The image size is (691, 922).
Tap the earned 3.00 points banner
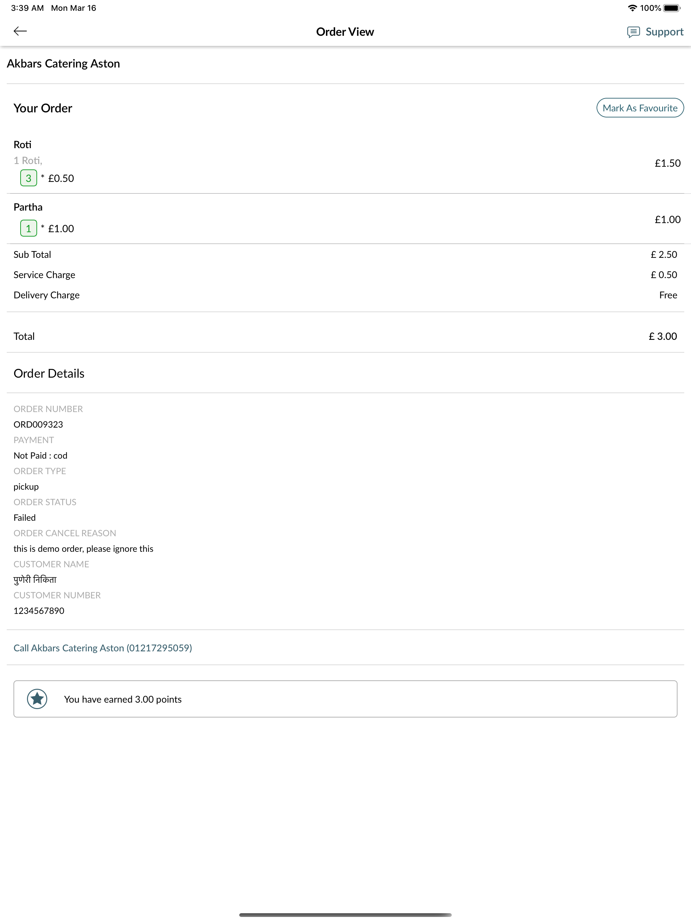345,699
